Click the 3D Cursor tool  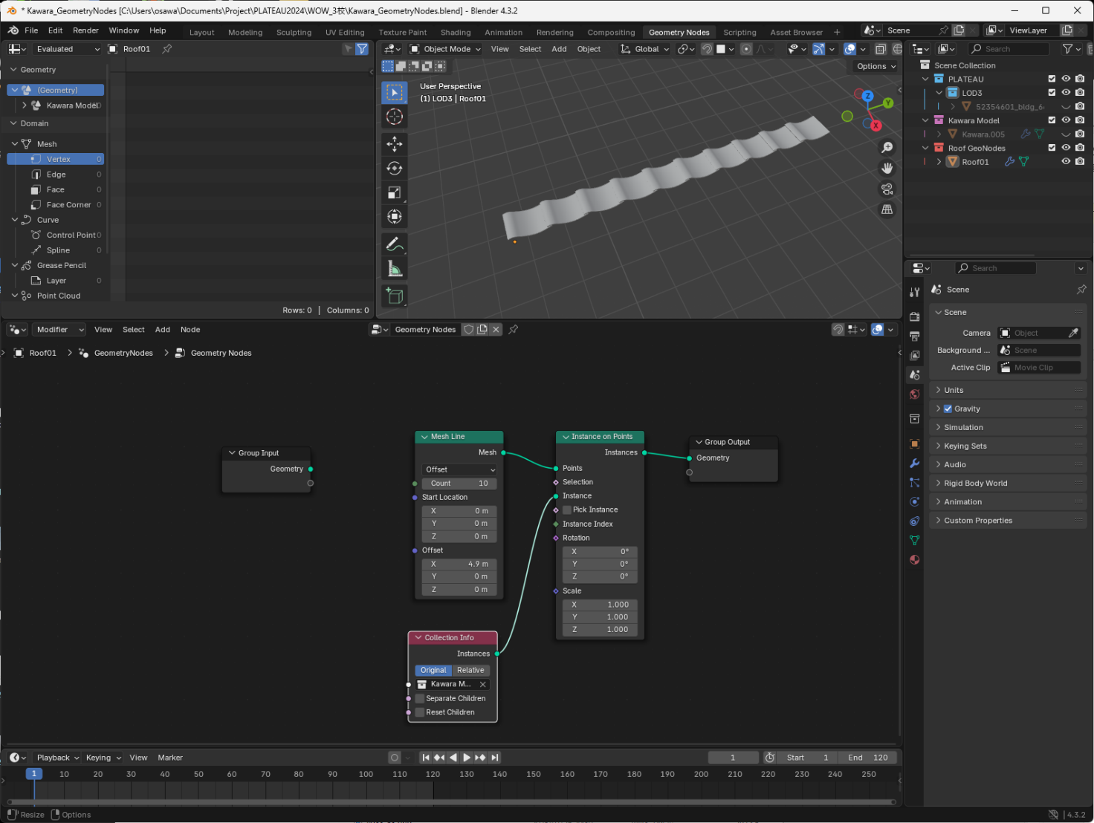(x=395, y=117)
